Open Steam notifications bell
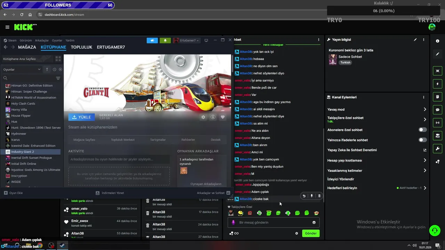This screenshot has height=250, width=445. point(165,40)
